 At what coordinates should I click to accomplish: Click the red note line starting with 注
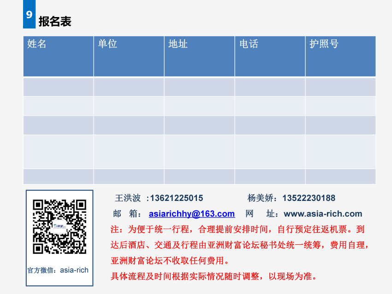point(238,229)
